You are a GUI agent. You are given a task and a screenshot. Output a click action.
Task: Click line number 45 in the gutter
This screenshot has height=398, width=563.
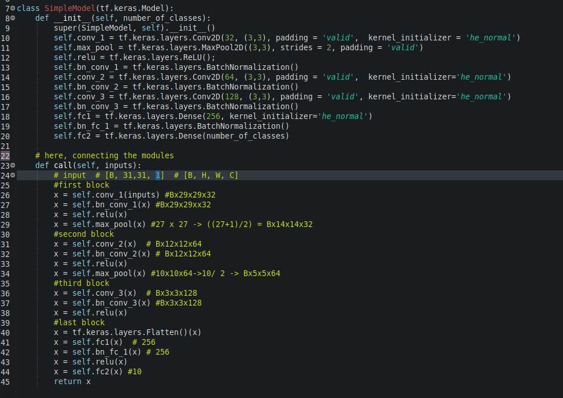[x=5, y=382]
